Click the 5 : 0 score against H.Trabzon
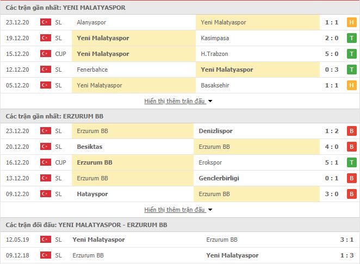Viewport: 360px width, 264px height. point(332,54)
